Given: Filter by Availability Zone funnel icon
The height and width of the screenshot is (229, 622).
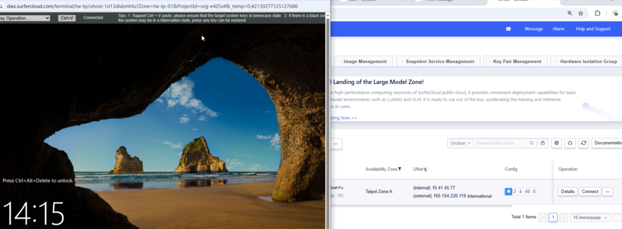Looking at the screenshot, I should point(400,169).
